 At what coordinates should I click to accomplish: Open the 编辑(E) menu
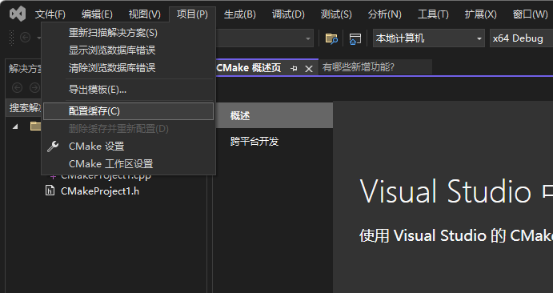pos(97,14)
